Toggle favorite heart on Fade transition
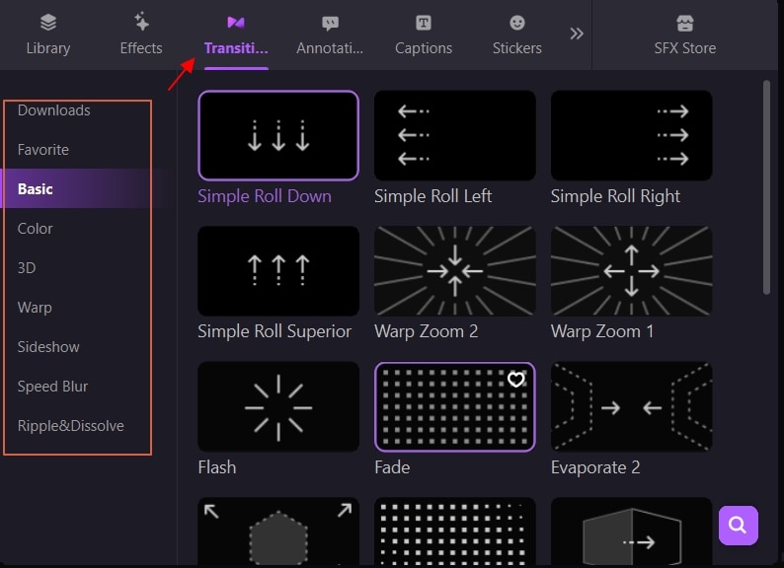Screen dimensions: 784x568 pos(515,380)
